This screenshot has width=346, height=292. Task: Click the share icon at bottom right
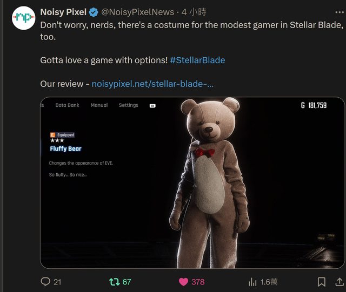click(x=339, y=281)
